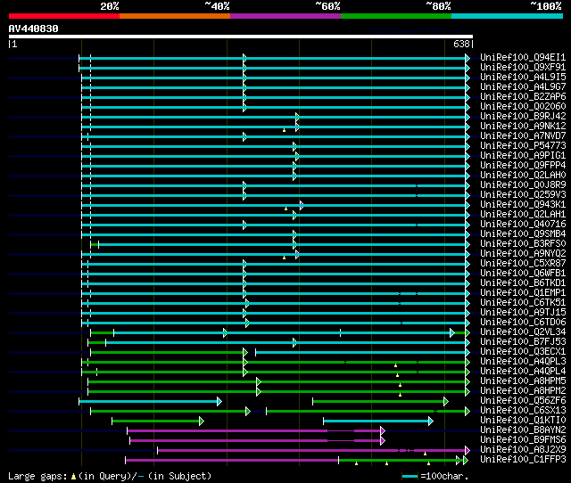Select the UniRef100_Q259V3 label
571x483 pixels.
point(523,195)
